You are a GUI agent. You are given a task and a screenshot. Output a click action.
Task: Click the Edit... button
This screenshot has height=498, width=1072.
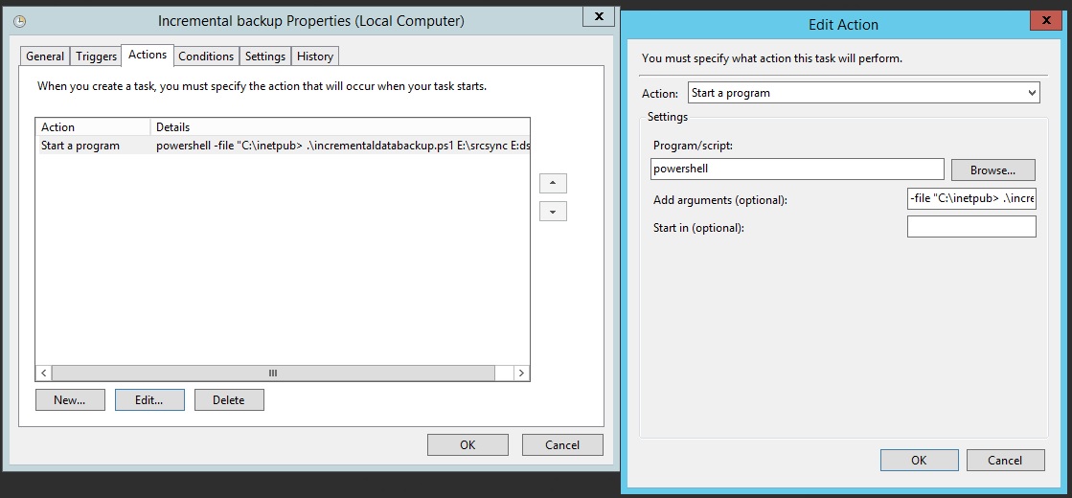click(149, 400)
